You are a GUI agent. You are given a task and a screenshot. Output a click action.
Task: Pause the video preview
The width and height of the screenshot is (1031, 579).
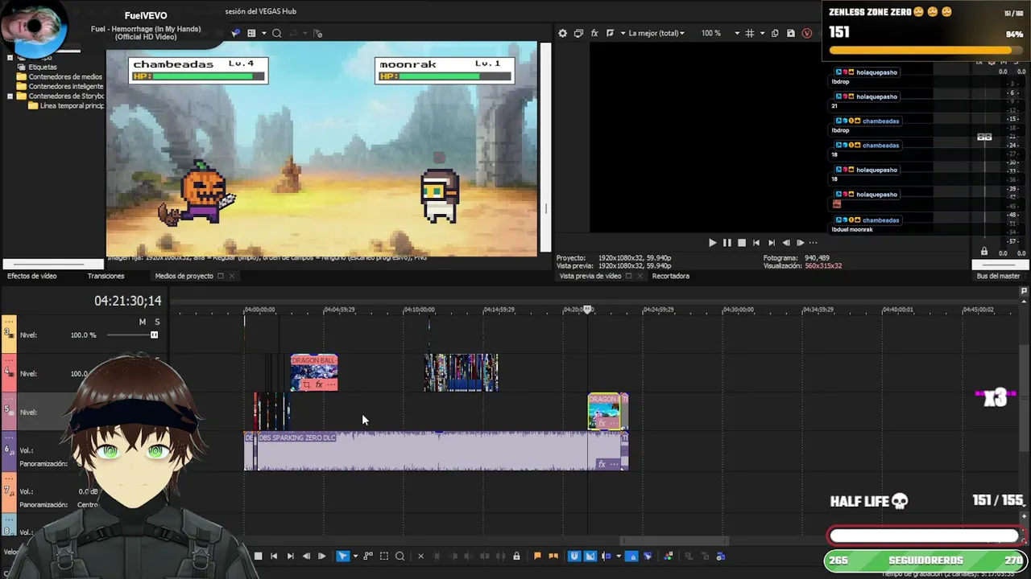click(x=727, y=242)
